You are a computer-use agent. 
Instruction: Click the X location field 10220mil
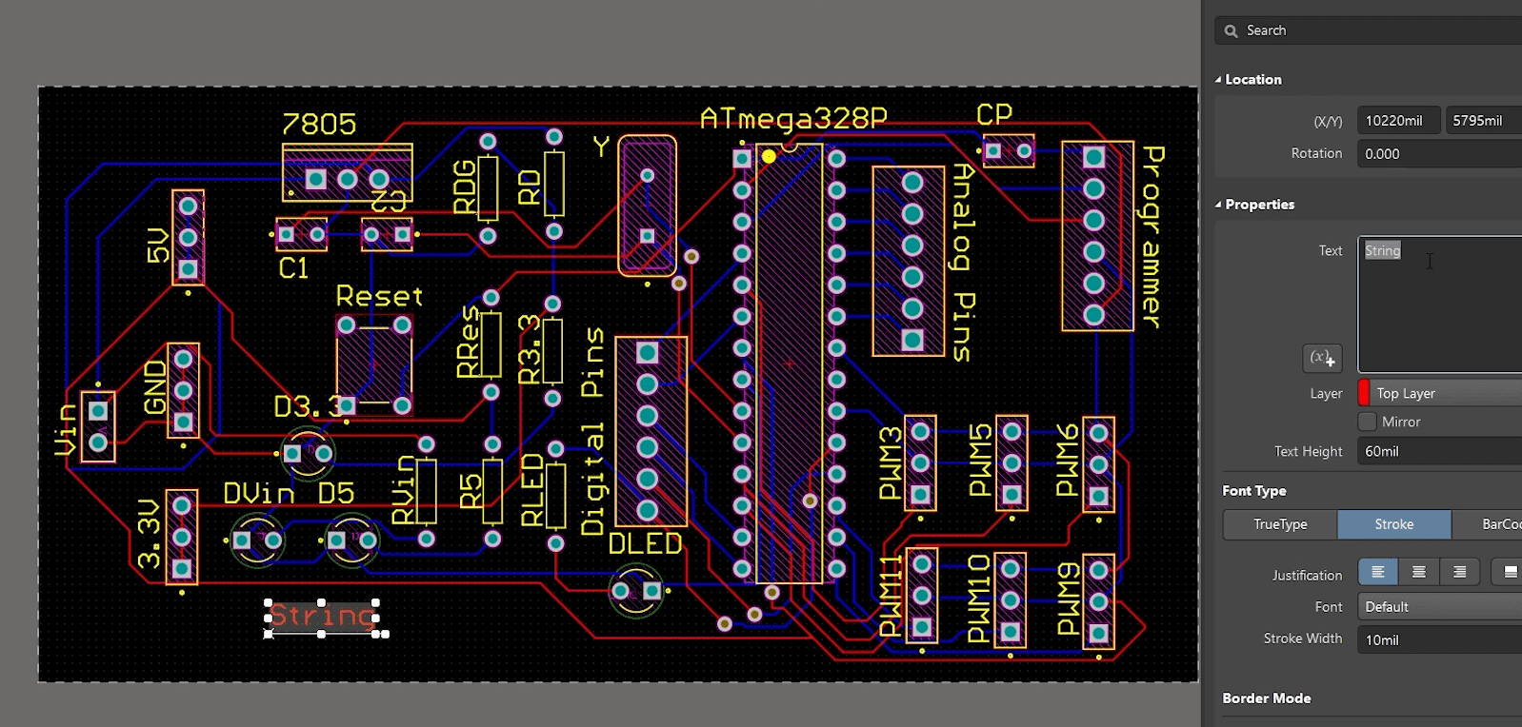coord(1398,121)
